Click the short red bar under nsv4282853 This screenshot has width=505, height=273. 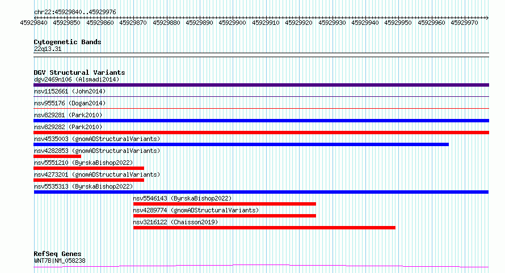(57, 156)
